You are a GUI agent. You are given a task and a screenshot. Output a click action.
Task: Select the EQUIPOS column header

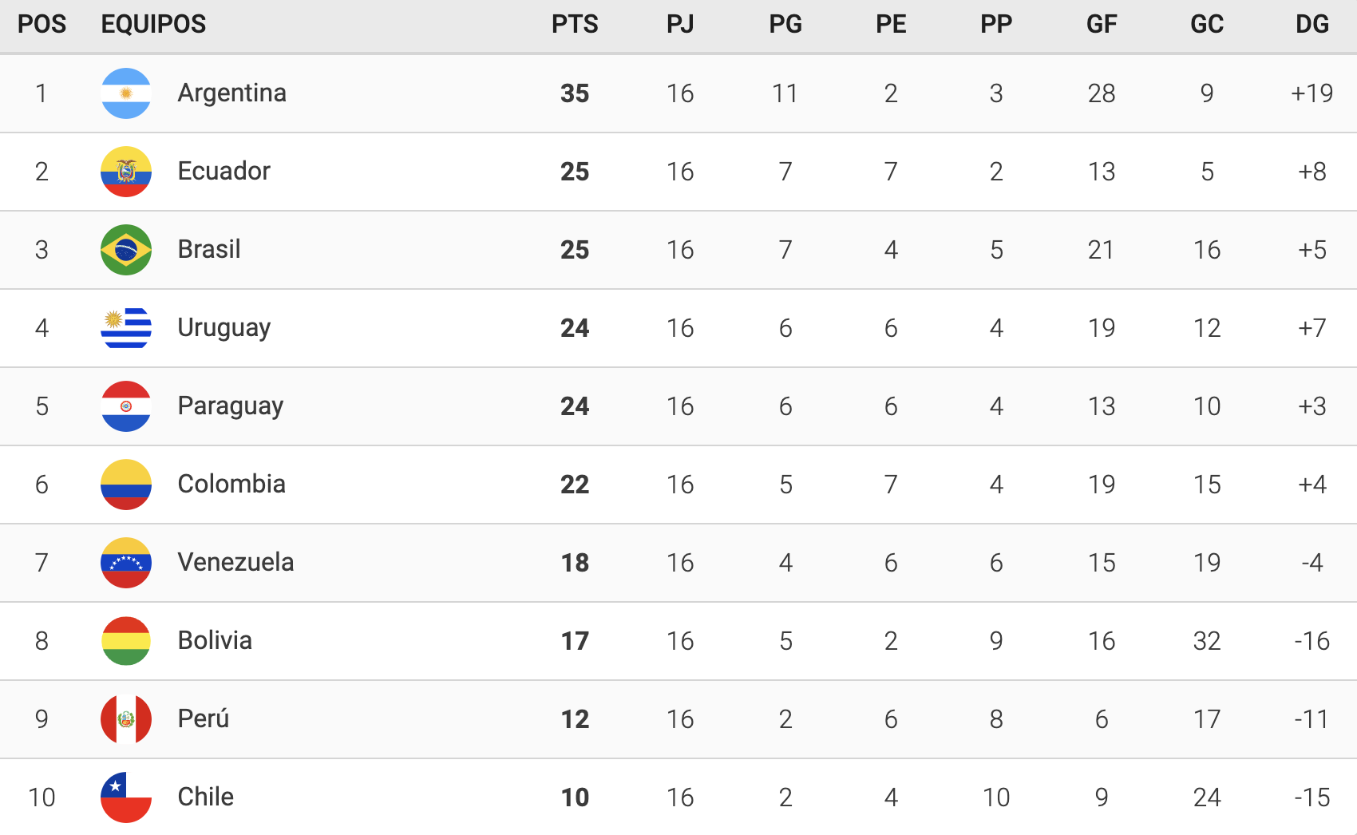(x=153, y=24)
